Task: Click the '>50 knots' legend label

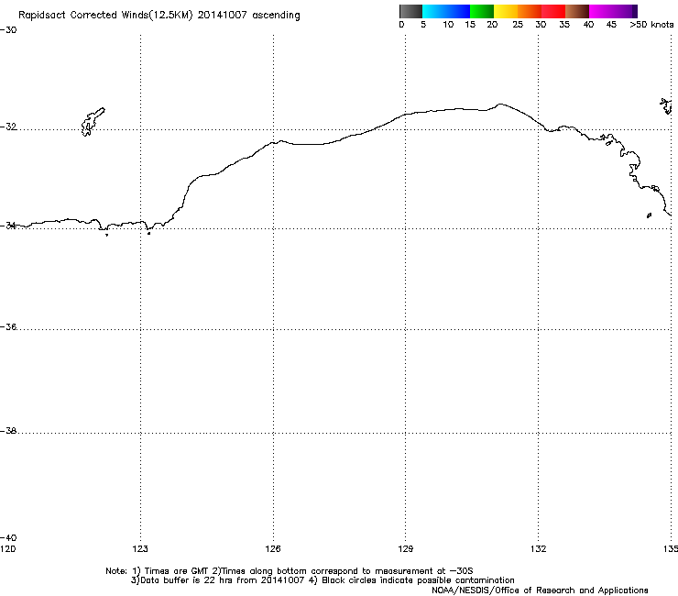Action: click(x=651, y=25)
